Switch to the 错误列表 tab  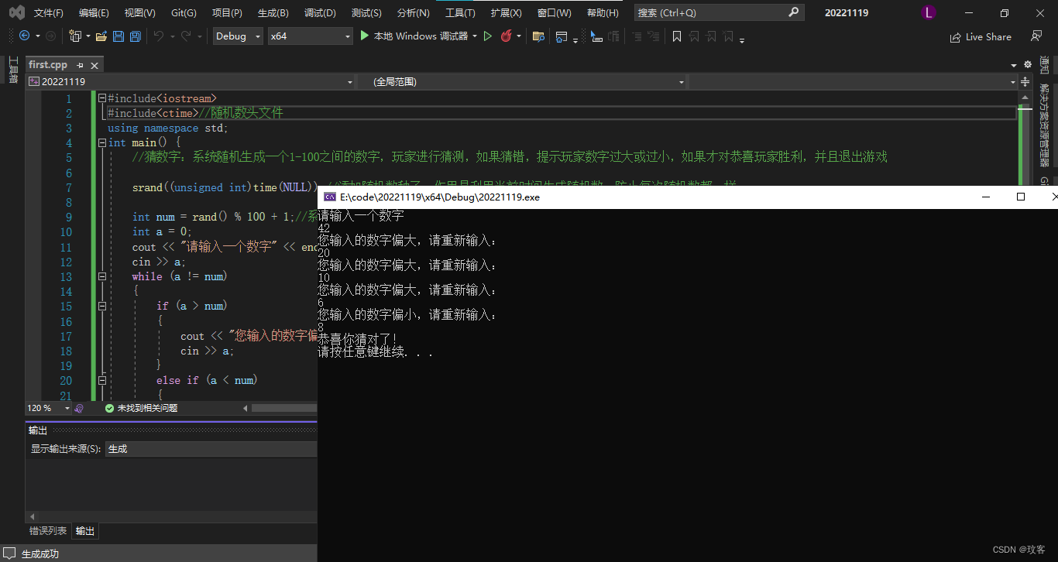point(48,531)
